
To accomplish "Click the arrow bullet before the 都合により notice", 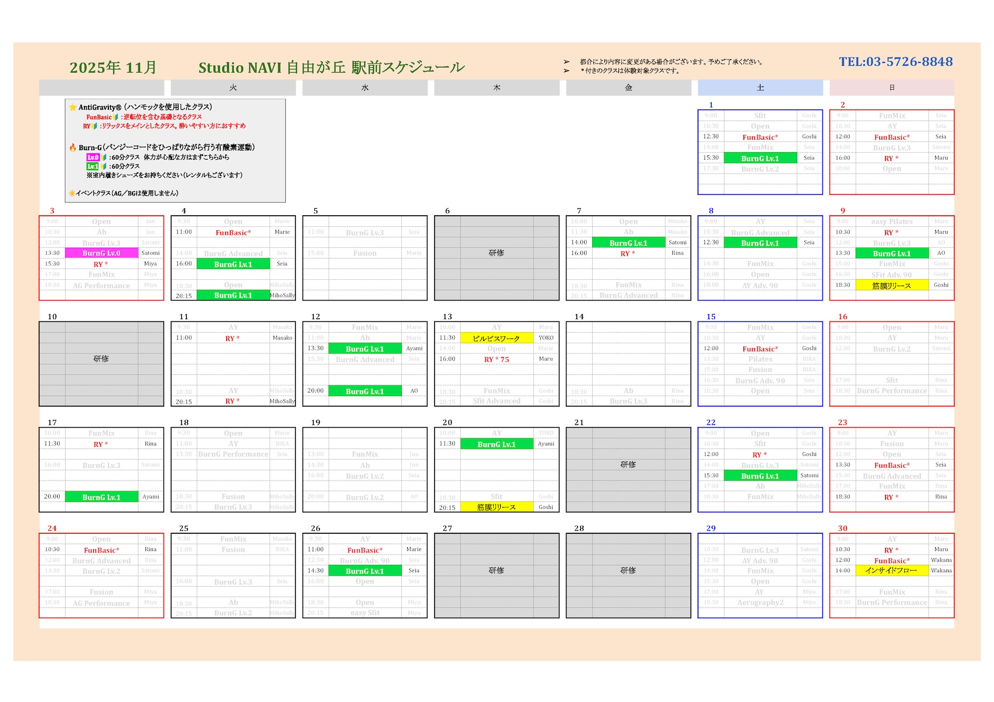I will 566,62.
